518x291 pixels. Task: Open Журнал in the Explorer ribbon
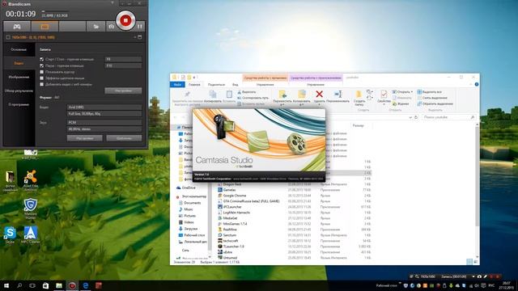[401, 103]
